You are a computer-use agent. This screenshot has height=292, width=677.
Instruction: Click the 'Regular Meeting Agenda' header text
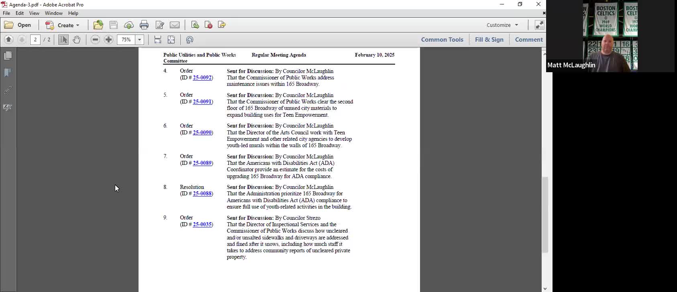coord(279,55)
